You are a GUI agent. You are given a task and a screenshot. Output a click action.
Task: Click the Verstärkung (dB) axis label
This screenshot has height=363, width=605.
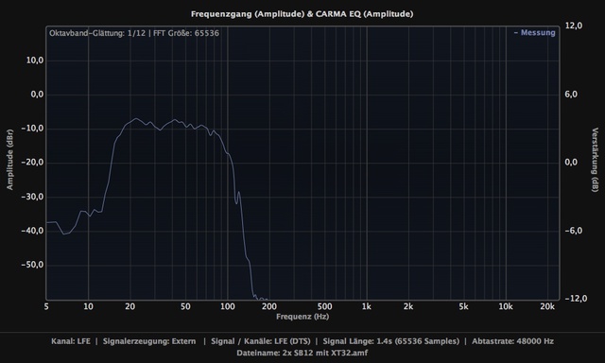595,160
